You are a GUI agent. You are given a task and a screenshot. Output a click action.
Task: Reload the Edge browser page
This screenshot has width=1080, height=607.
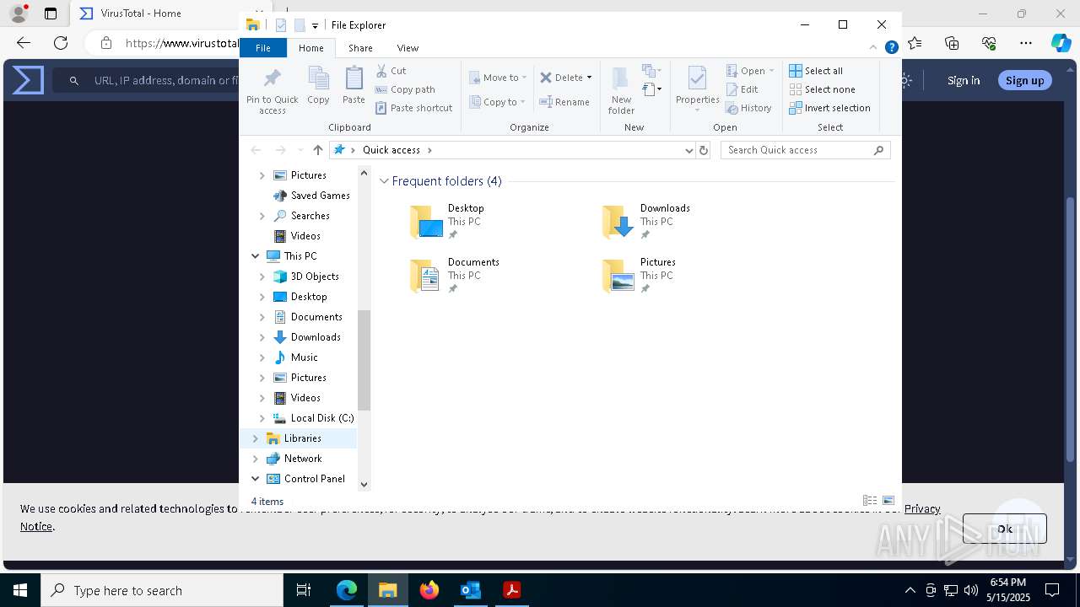[x=61, y=43]
